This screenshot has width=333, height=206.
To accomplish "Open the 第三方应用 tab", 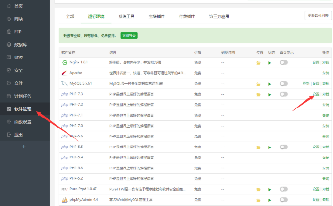I will [x=219, y=16].
